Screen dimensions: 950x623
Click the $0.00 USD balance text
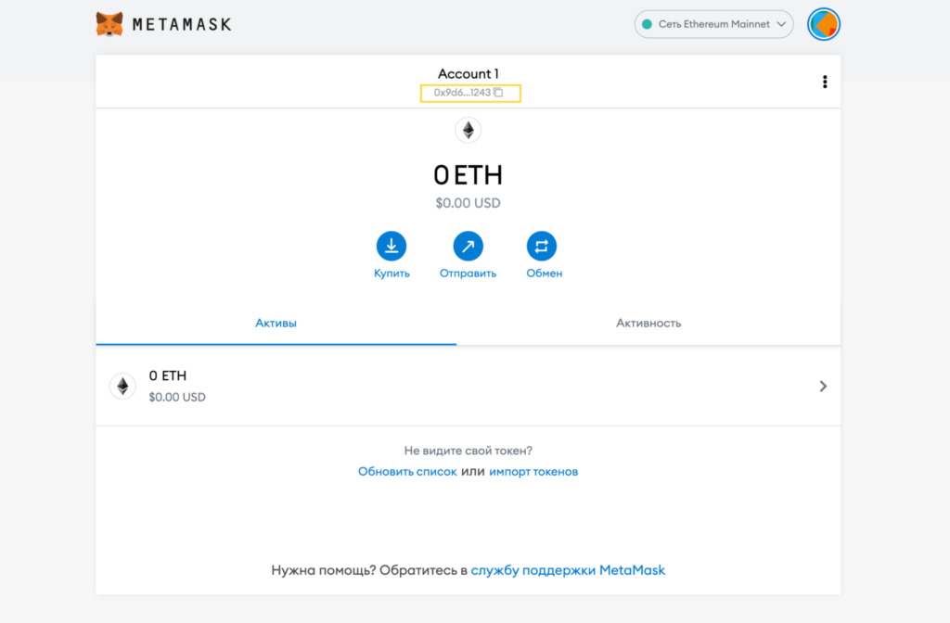[468, 202]
